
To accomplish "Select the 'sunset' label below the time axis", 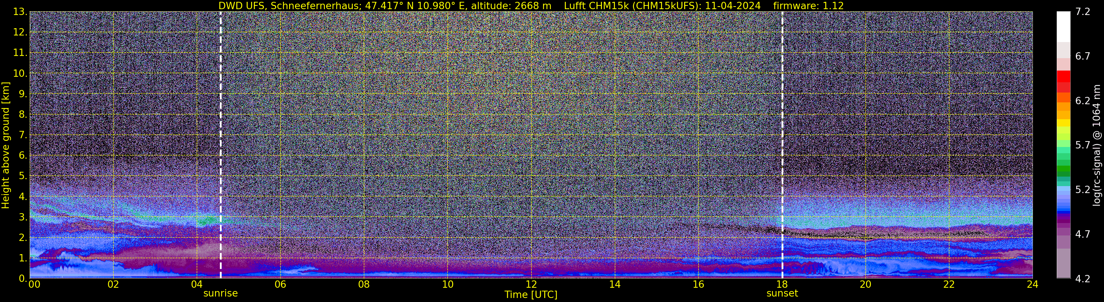I will click(782, 293).
